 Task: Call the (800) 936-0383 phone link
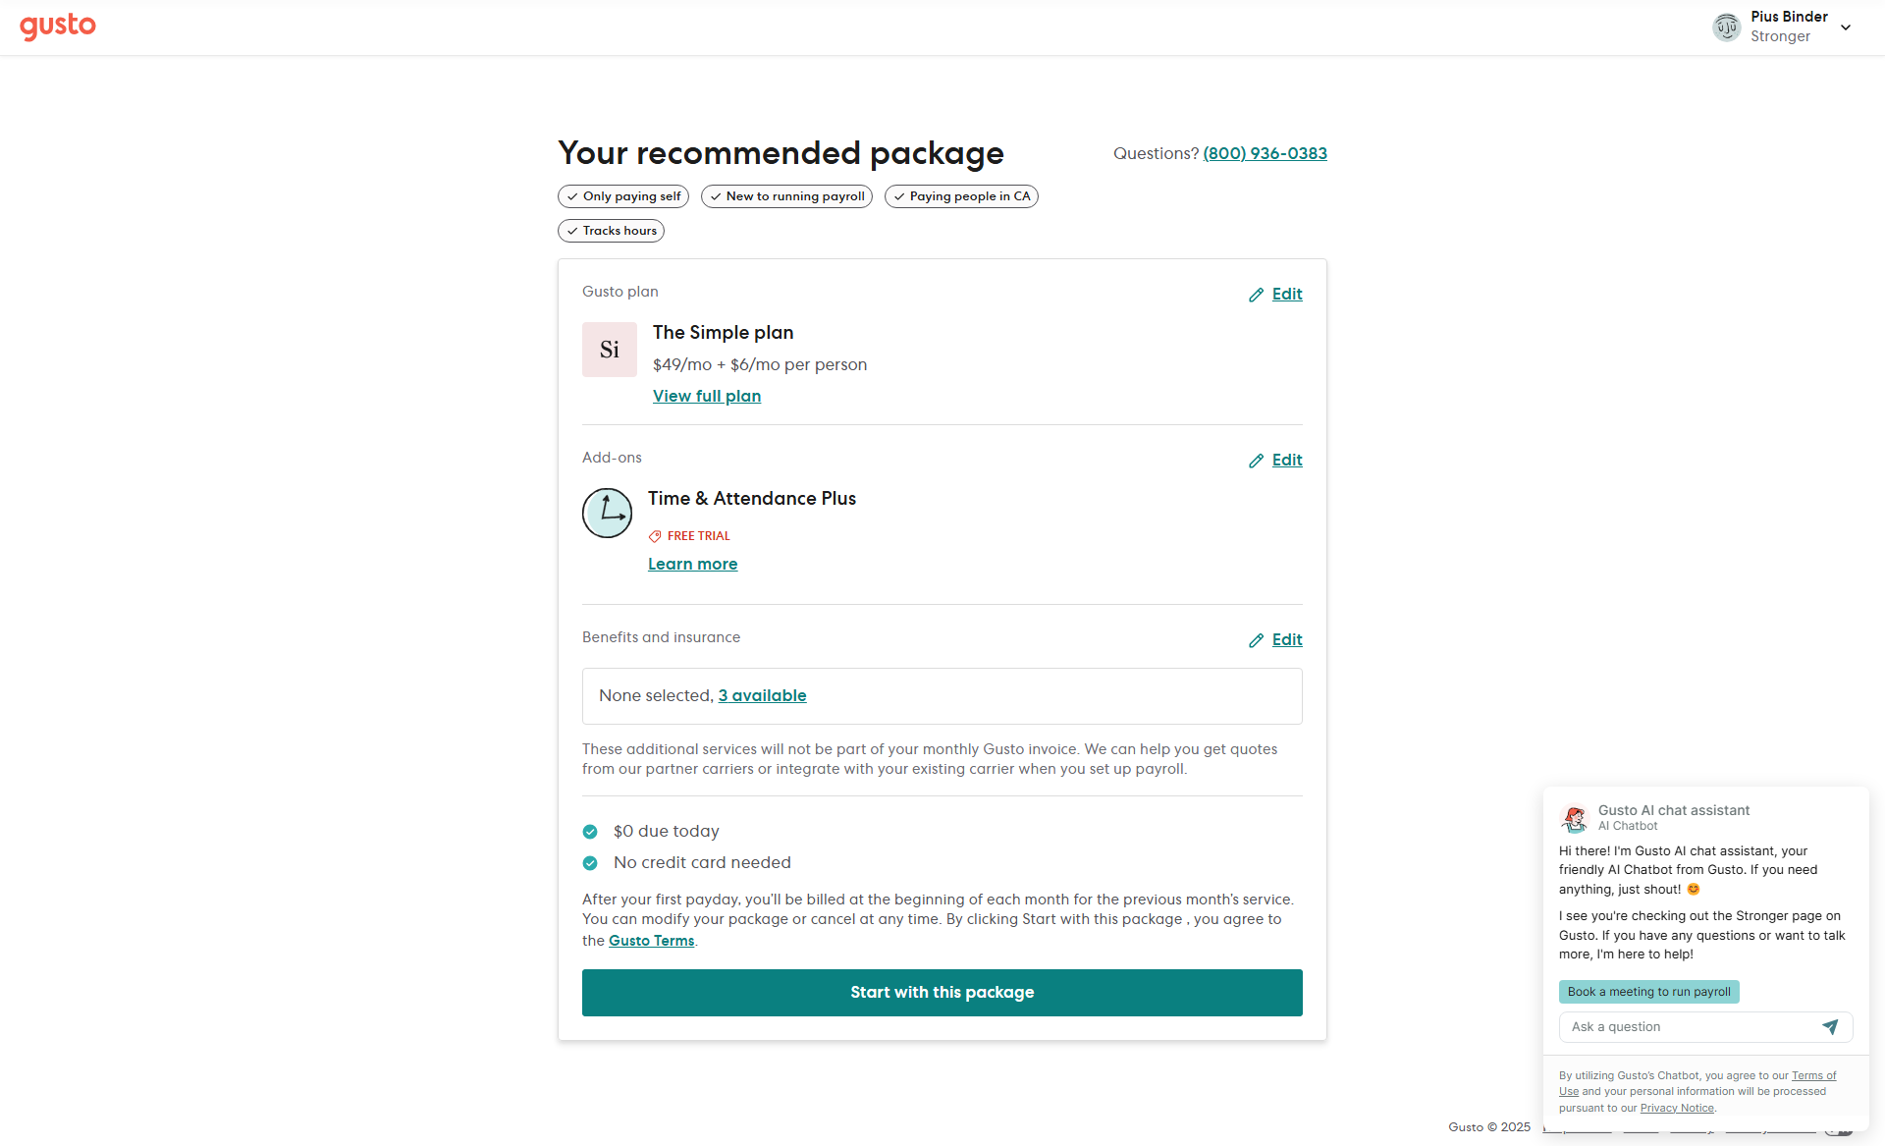[x=1266, y=153]
